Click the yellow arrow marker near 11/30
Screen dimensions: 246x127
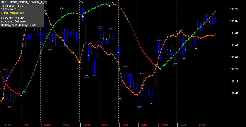pyautogui.click(x=3, y=98)
